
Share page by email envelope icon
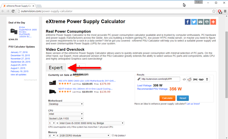coord(200,22)
